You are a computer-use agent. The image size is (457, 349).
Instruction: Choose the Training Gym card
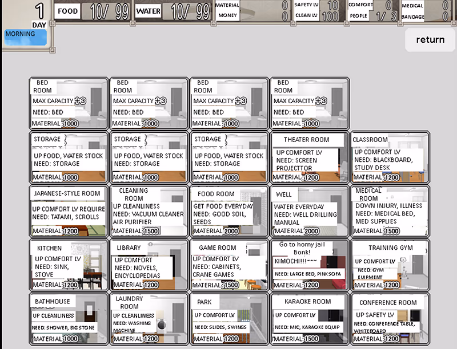(x=390, y=265)
